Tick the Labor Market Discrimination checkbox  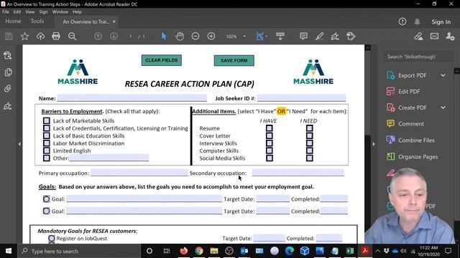(x=46, y=143)
